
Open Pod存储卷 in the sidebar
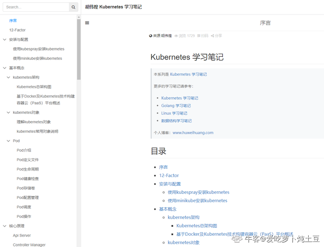pyautogui.click(x=26, y=188)
